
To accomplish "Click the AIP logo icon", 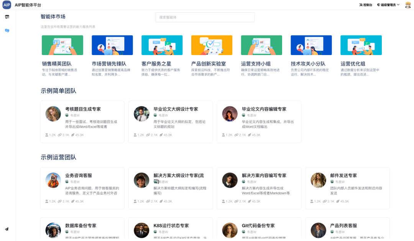I will [x=7, y=5].
